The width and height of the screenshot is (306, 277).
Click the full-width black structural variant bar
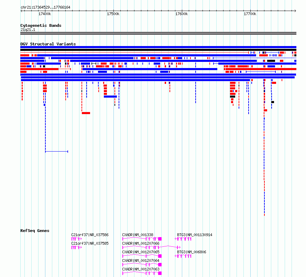[158, 50]
